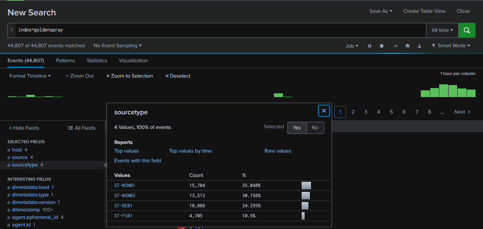Stop the search job
Screen dimensions: 483x229
click(381, 46)
